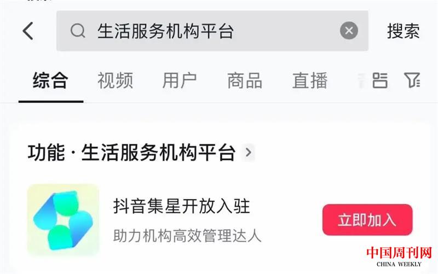The image size is (438, 274).
Task: Switch to the 用户 tab
Action: (x=180, y=80)
